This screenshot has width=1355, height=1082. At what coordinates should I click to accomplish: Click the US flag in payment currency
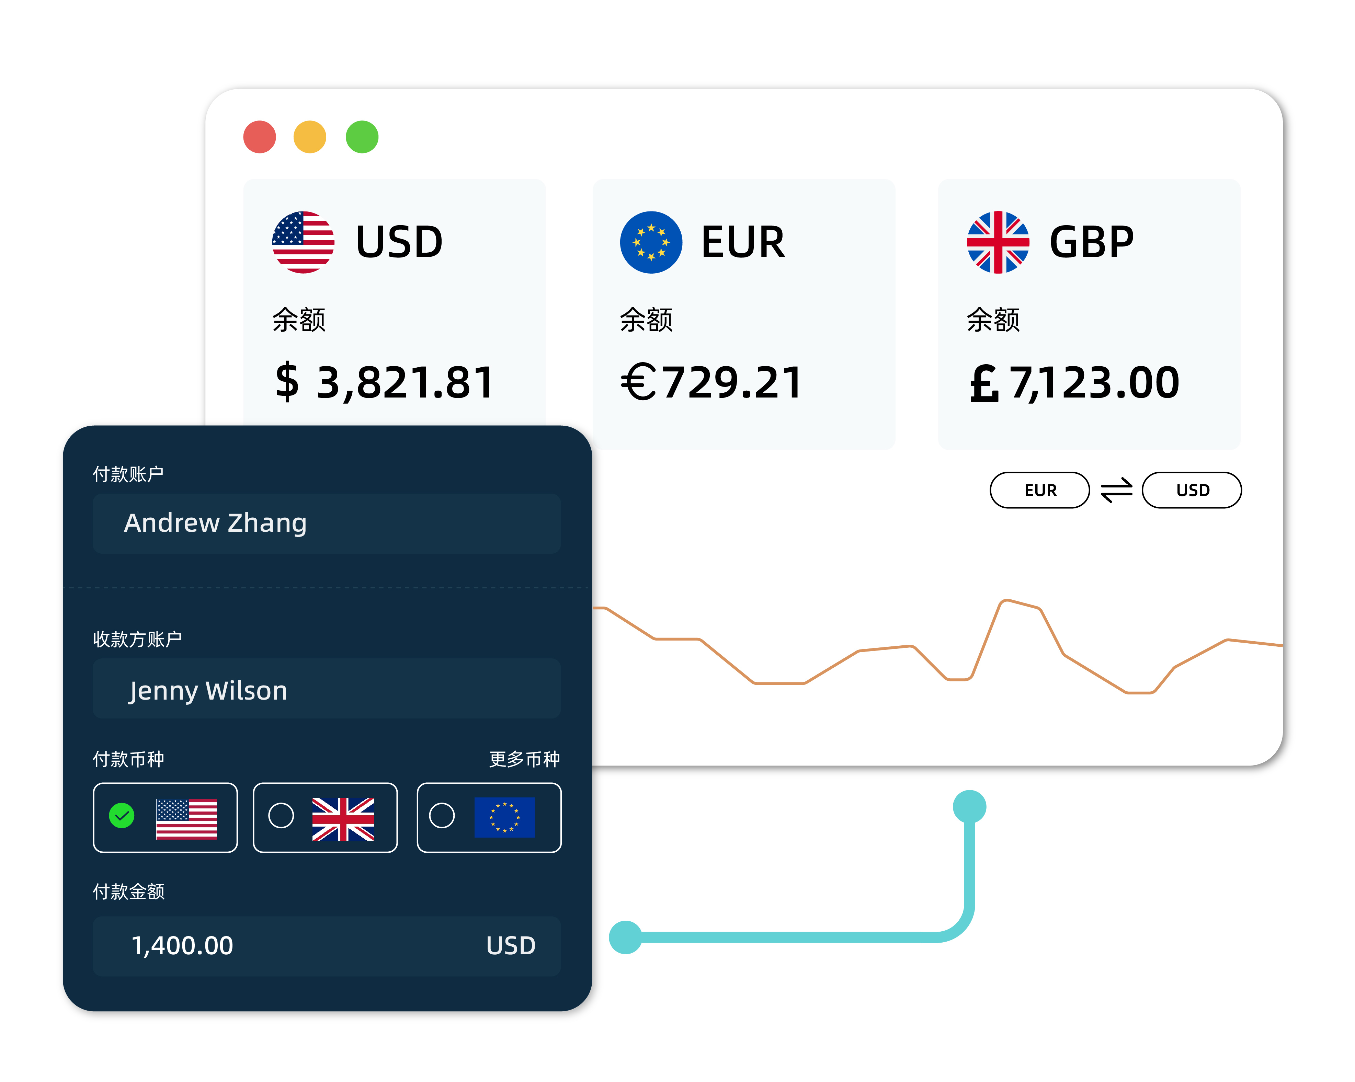[x=186, y=818]
